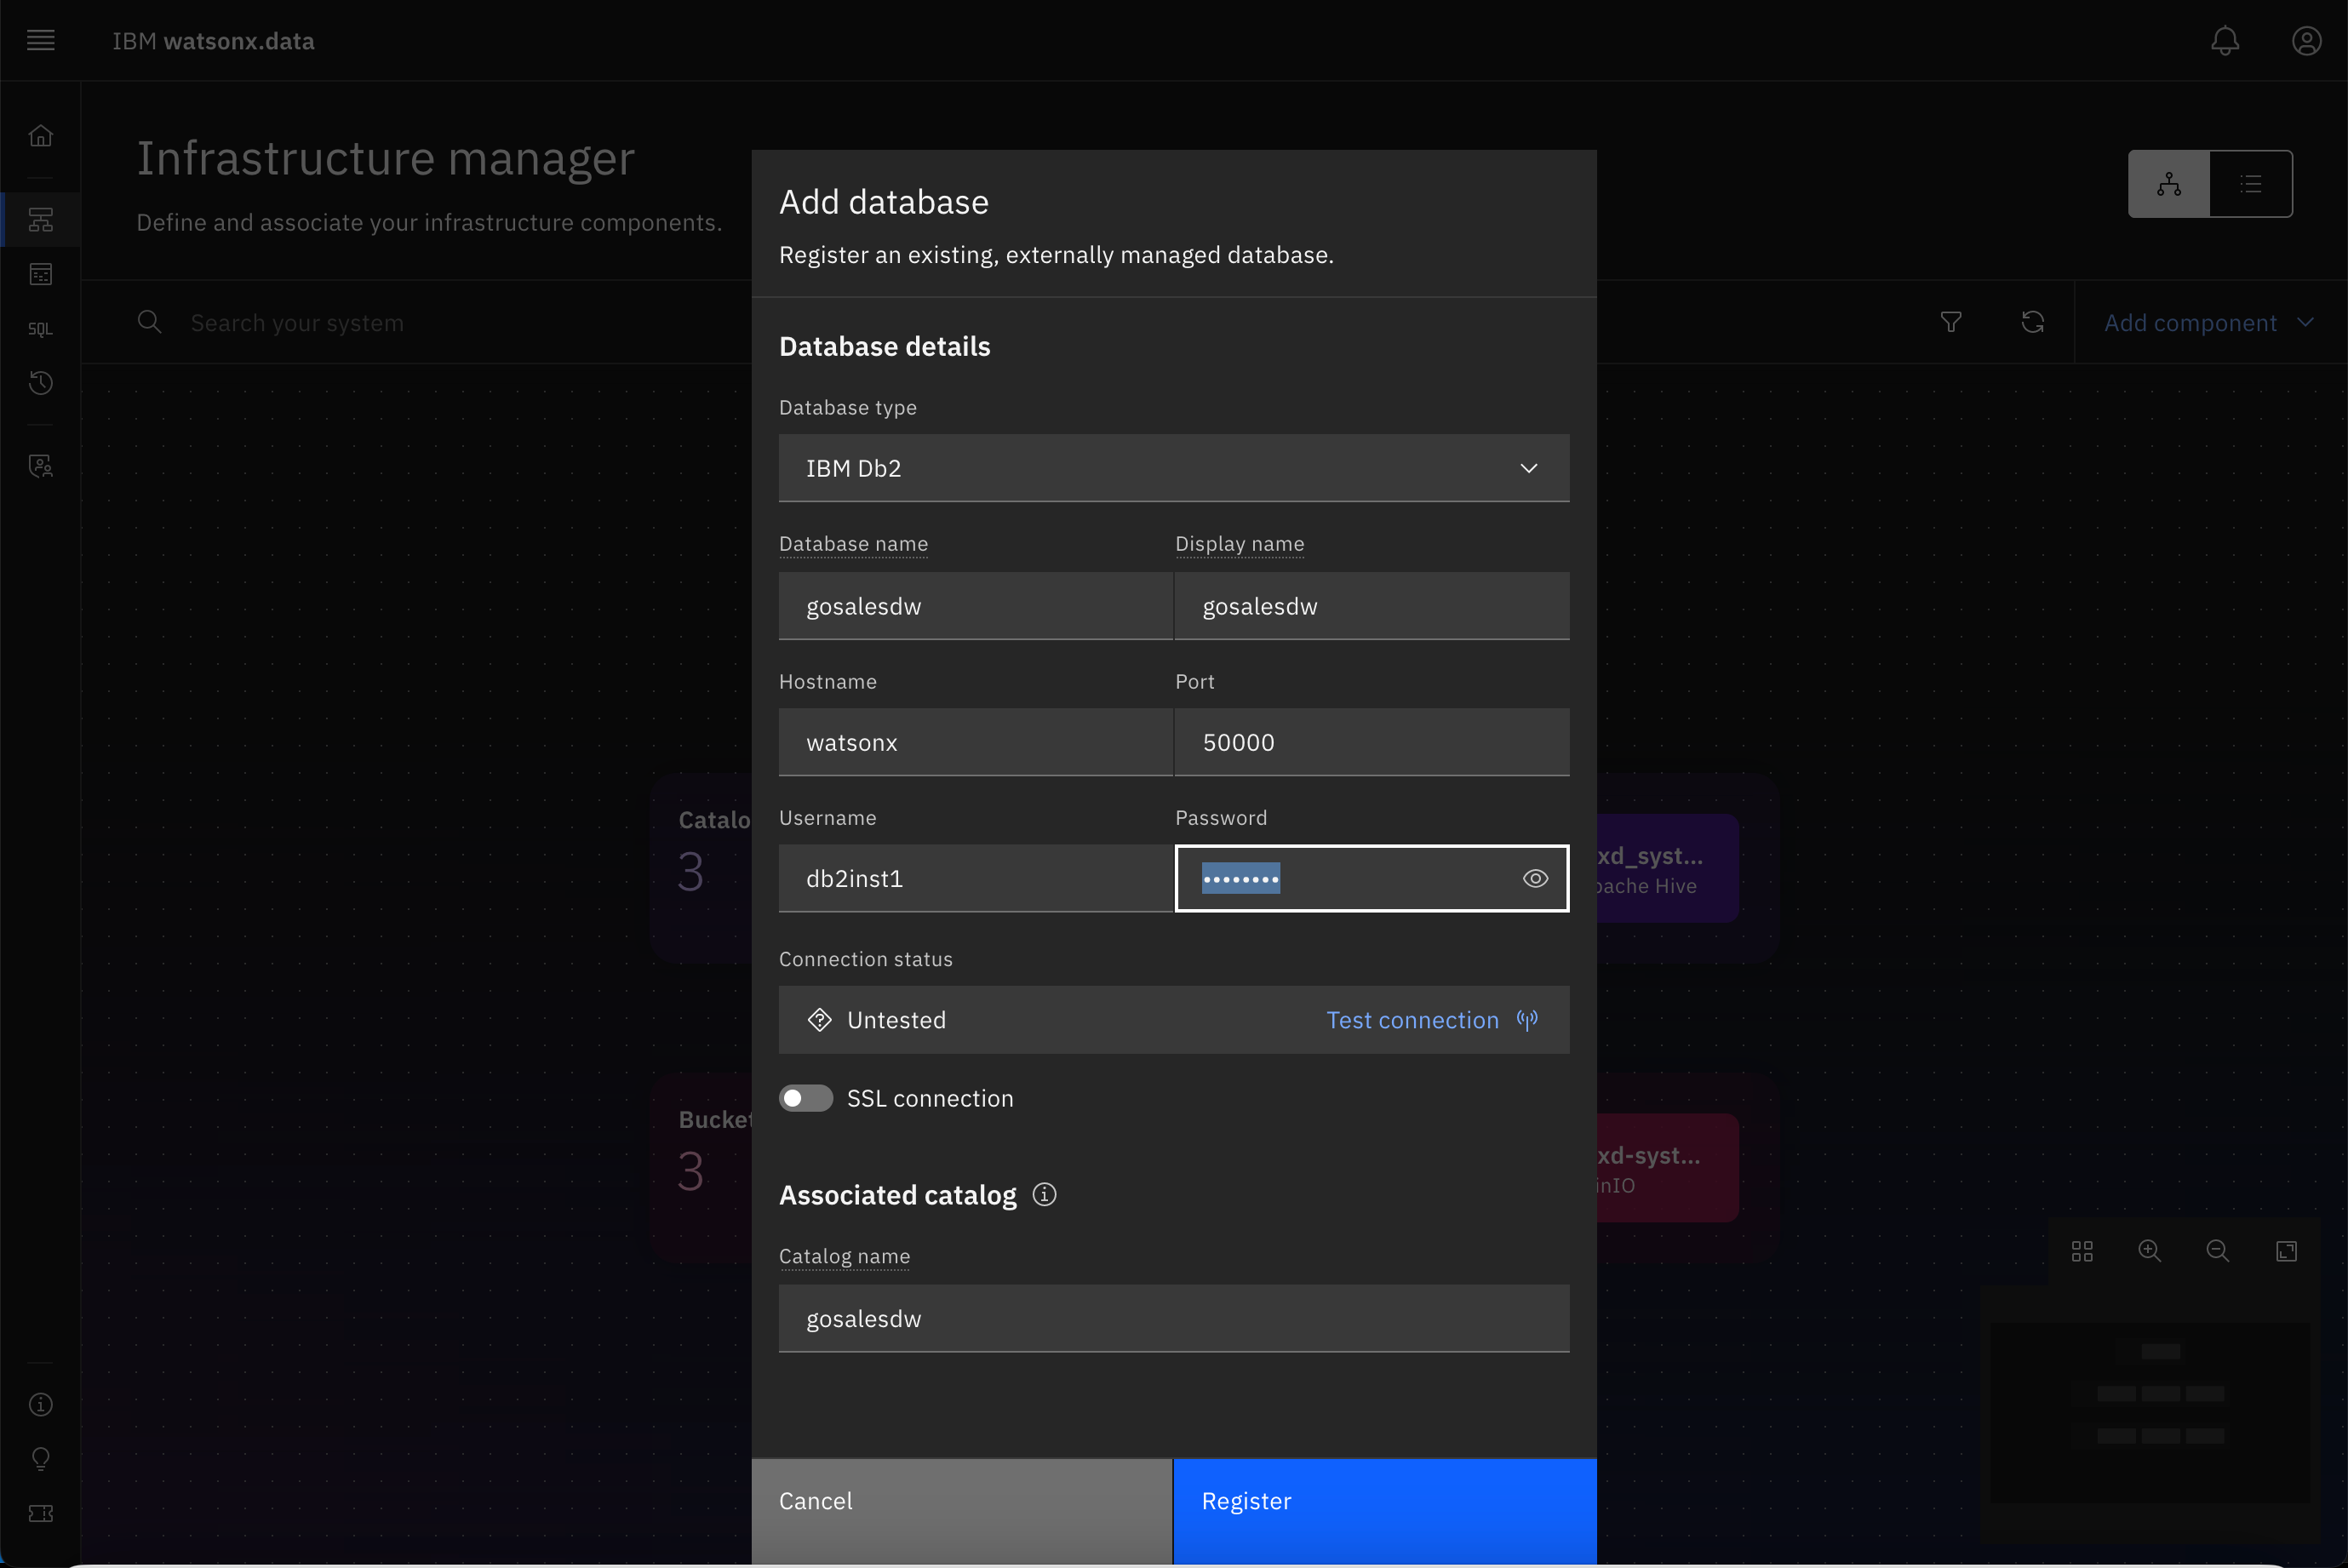Screen dimensions: 2348x1568
Task: Expand the Add component menu
Action: point(2210,322)
